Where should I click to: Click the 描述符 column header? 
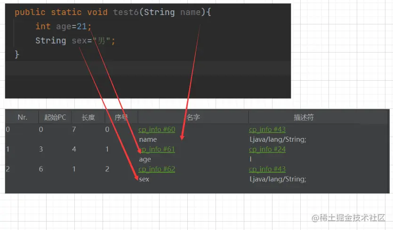tap(304, 117)
